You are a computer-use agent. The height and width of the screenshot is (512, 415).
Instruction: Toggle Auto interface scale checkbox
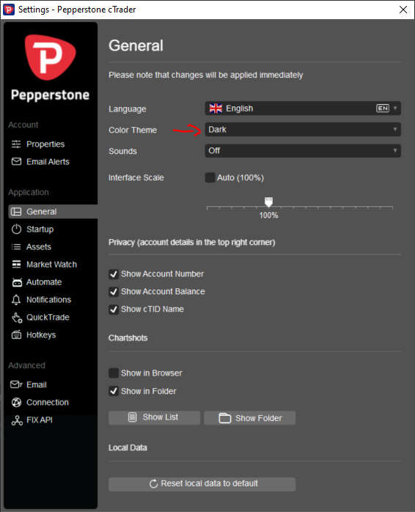coord(210,178)
